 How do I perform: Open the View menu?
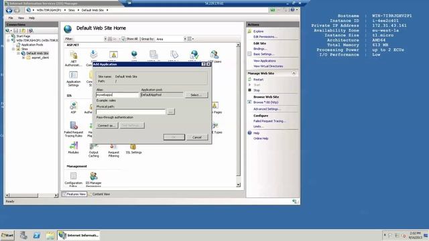point(21,18)
